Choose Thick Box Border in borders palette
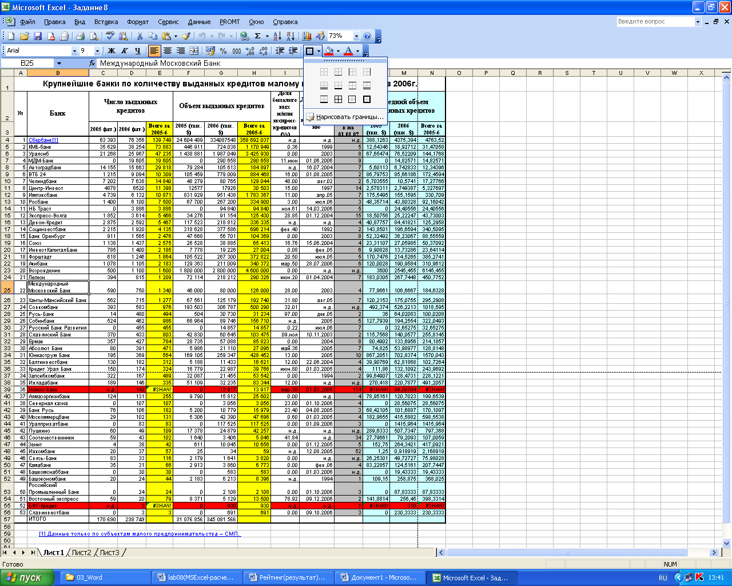This screenshot has width=732, height=586. pos(367,99)
